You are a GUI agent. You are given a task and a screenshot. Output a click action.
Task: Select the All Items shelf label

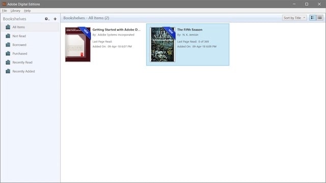pyautogui.click(x=18, y=27)
